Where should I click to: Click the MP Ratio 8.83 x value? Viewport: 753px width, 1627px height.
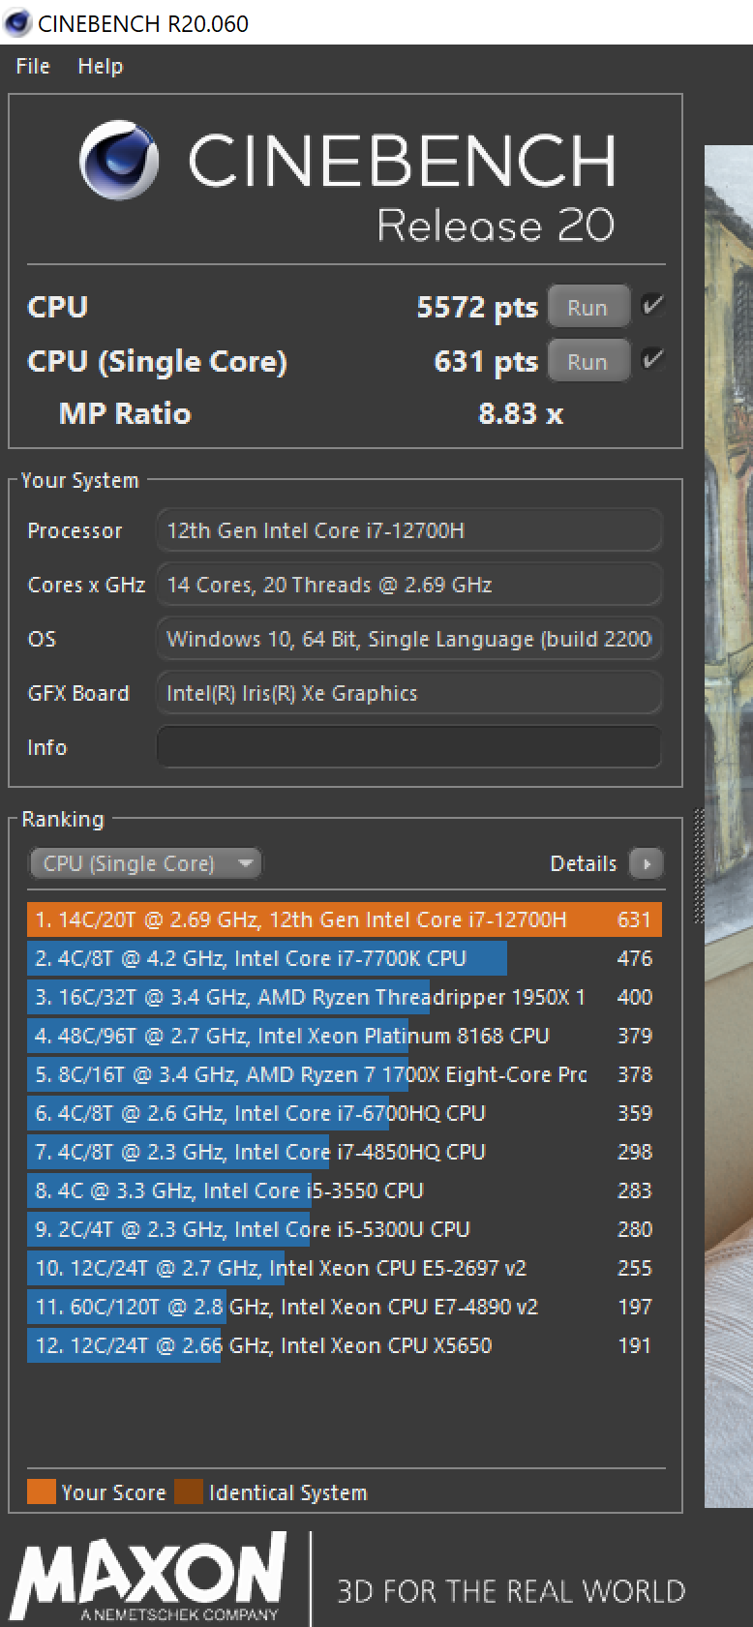click(521, 414)
